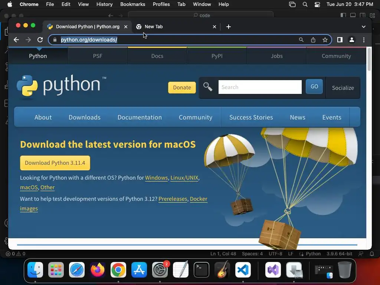This screenshot has height=285, width=380.
Task: Go forward in Chrome's history
Action: pyautogui.click(x=28, y=40)
